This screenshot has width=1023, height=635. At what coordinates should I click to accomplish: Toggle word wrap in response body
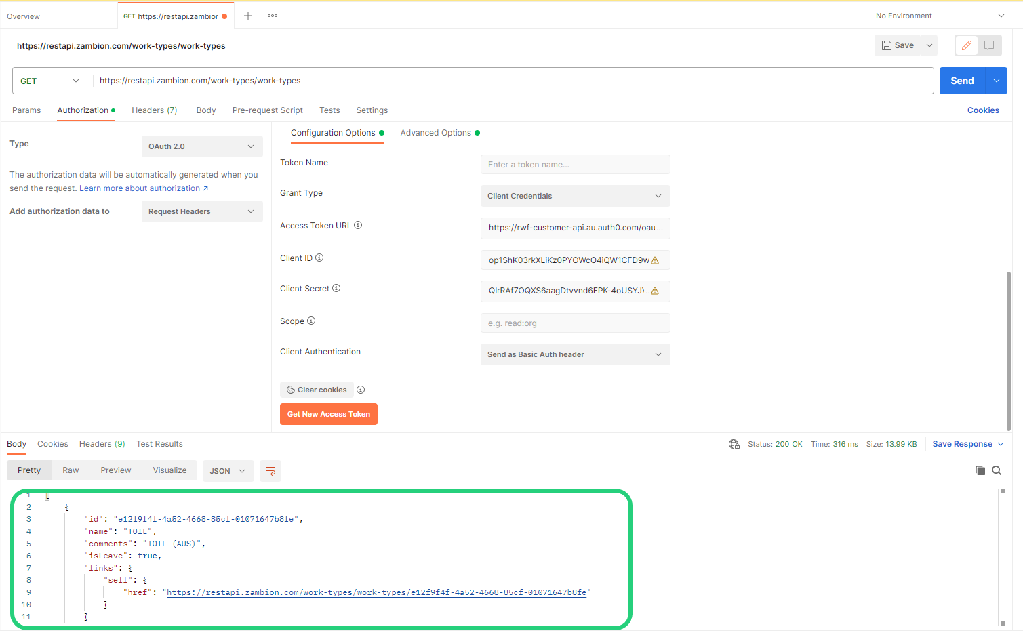pyautogui.click(x=270, y=471)
